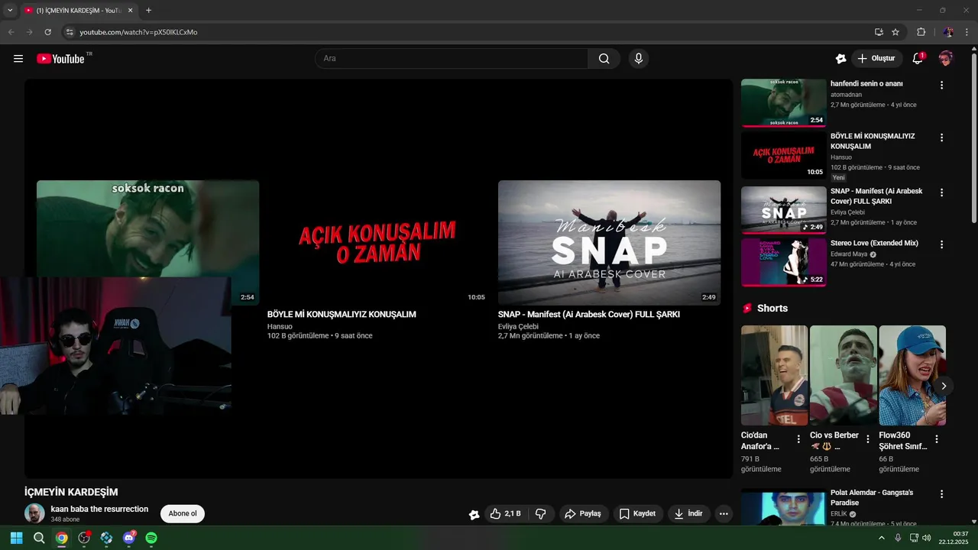This screenshot has width=978, height=550.
Task: Show next Shorts with arrow
Action: coord(944,386)
